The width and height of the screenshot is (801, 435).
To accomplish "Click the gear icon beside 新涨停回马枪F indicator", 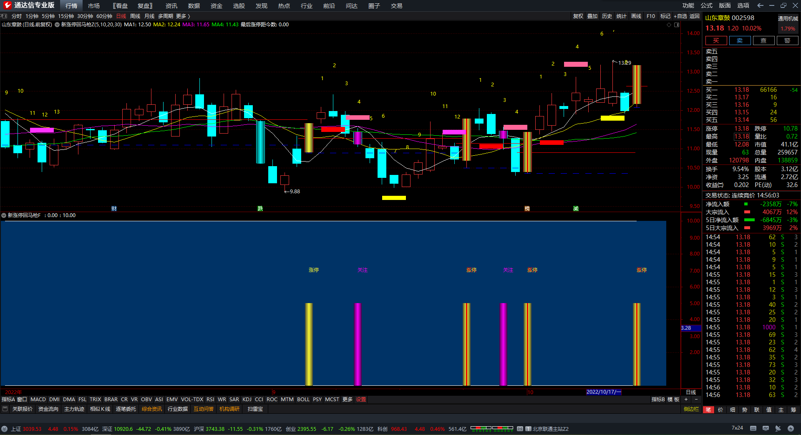I will [x=4, y=215].
